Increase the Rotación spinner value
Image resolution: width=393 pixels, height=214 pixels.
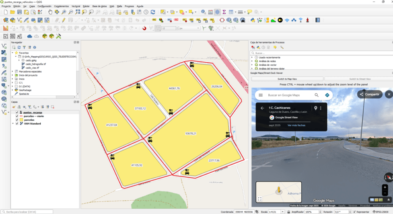coord(350,211)
